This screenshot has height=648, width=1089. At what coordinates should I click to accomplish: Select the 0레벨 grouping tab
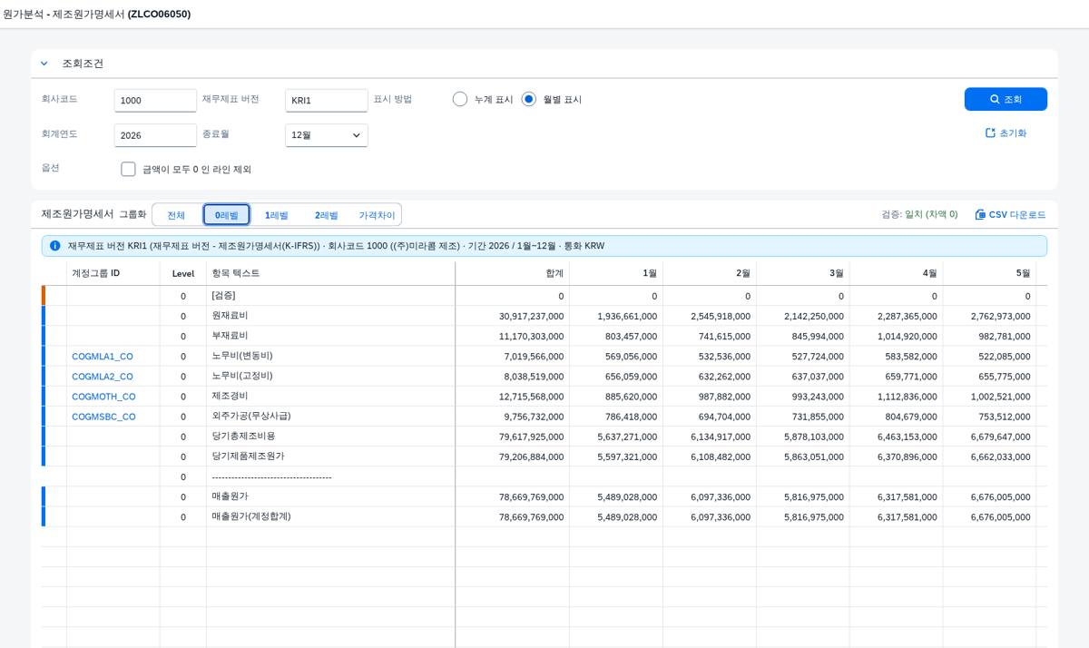pyautogui.click(x=227, y=215)
